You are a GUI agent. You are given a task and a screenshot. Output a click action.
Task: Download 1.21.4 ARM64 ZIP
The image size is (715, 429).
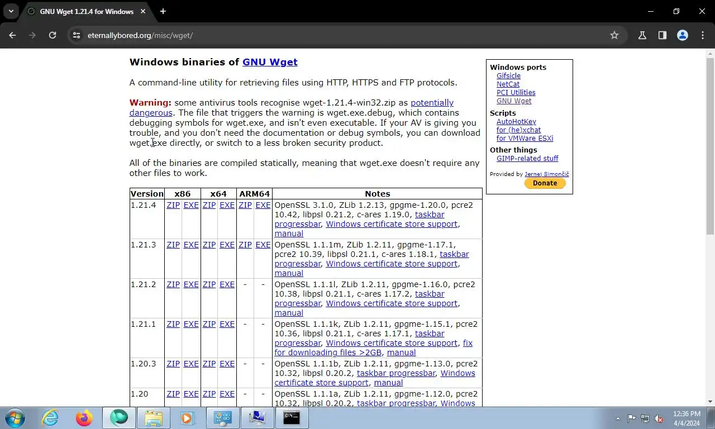(245, 205)
